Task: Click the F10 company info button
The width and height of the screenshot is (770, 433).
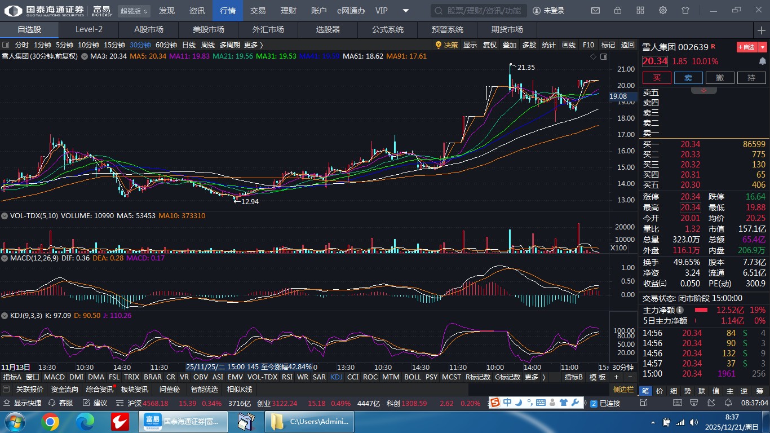Action: 588,45
